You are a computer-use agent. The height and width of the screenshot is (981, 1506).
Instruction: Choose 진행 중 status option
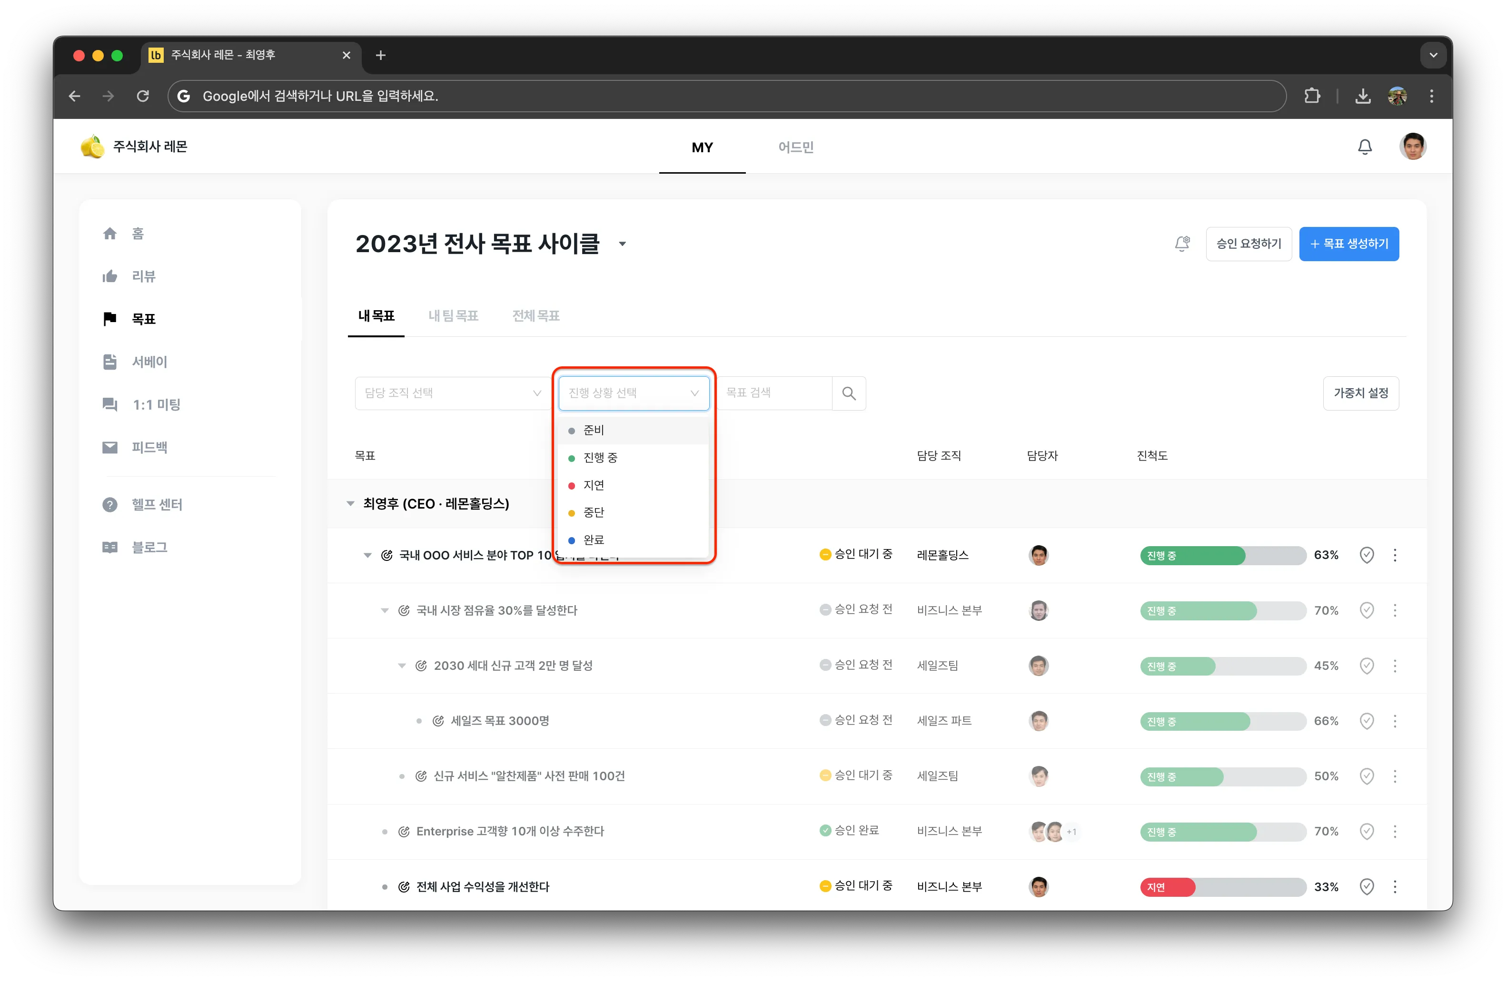click(x=634, y=458)
